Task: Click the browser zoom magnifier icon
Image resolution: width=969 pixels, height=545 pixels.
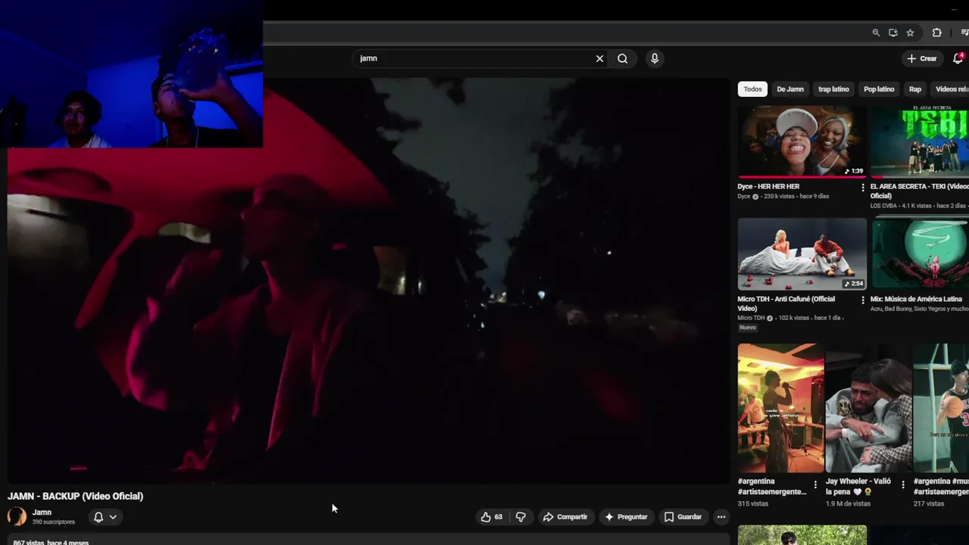Action: (x=876, y=33)
